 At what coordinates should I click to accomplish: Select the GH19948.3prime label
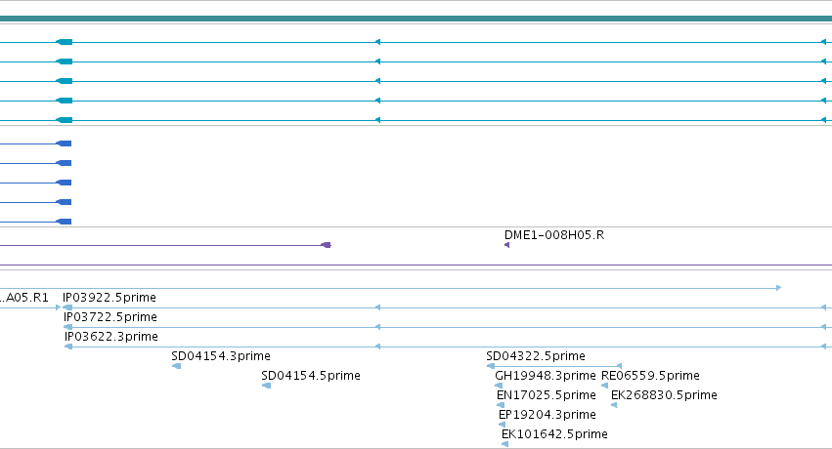546,376
